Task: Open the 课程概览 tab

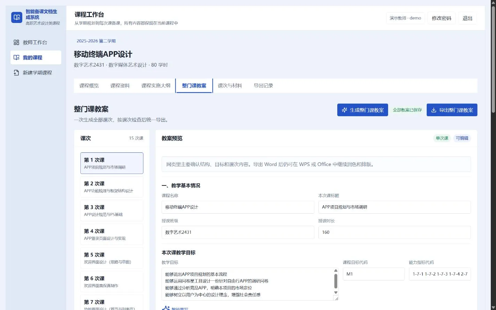Action: click(89, 86)
